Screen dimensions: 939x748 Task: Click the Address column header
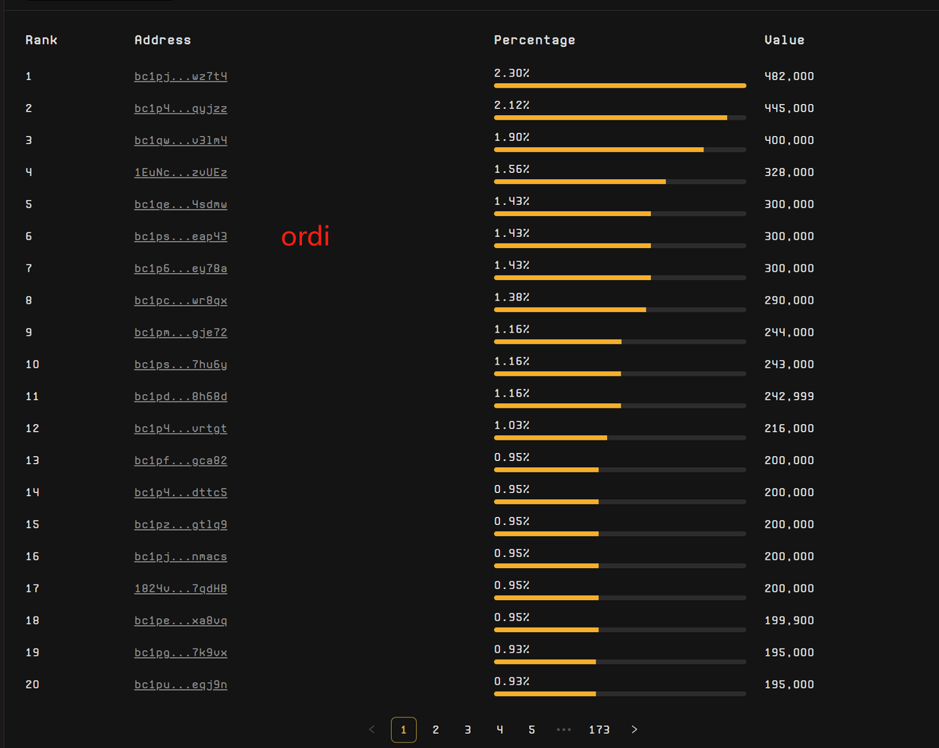pos(163,40)
